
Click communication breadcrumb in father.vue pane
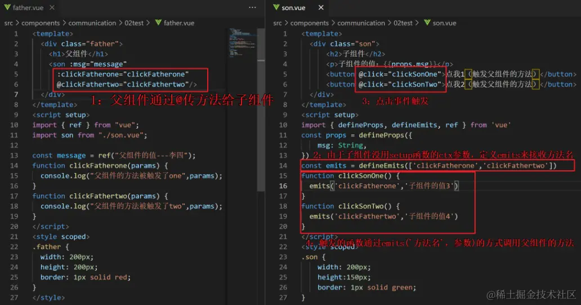point(92,23)
